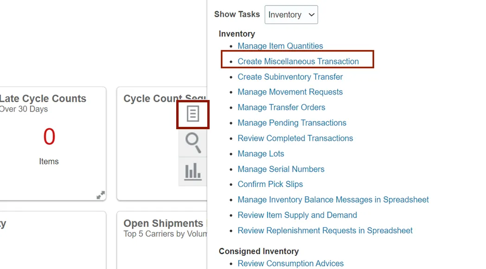
Task: Open Review Replenishment Requests in Spreadsheet
Action: pyautogui.click(x=325, y=231)
